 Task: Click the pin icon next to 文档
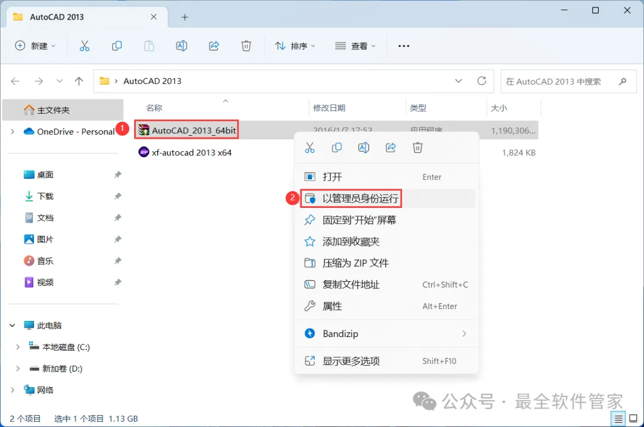click(x=117, y=218)
